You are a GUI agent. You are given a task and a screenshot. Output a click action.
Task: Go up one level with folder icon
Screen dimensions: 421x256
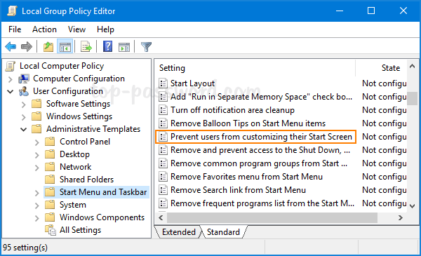click(x=48, y=47)
